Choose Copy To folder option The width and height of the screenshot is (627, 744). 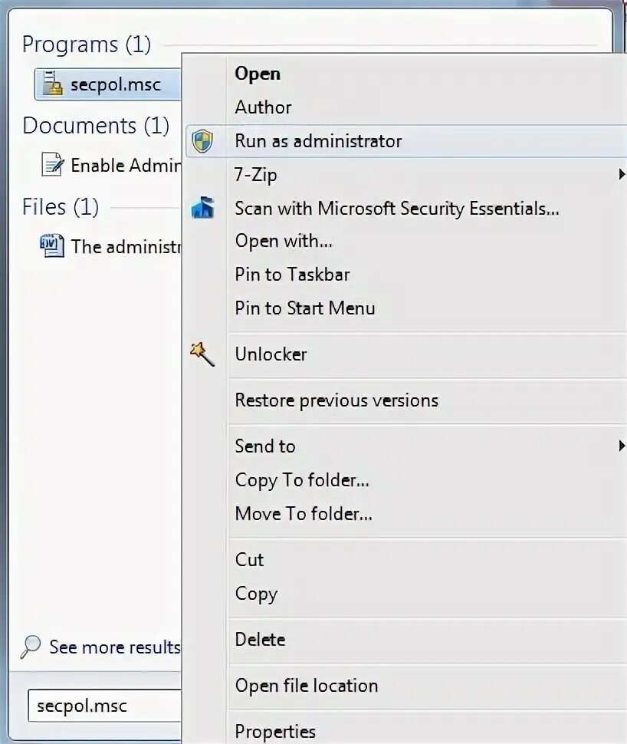click(x=302, y=480)
